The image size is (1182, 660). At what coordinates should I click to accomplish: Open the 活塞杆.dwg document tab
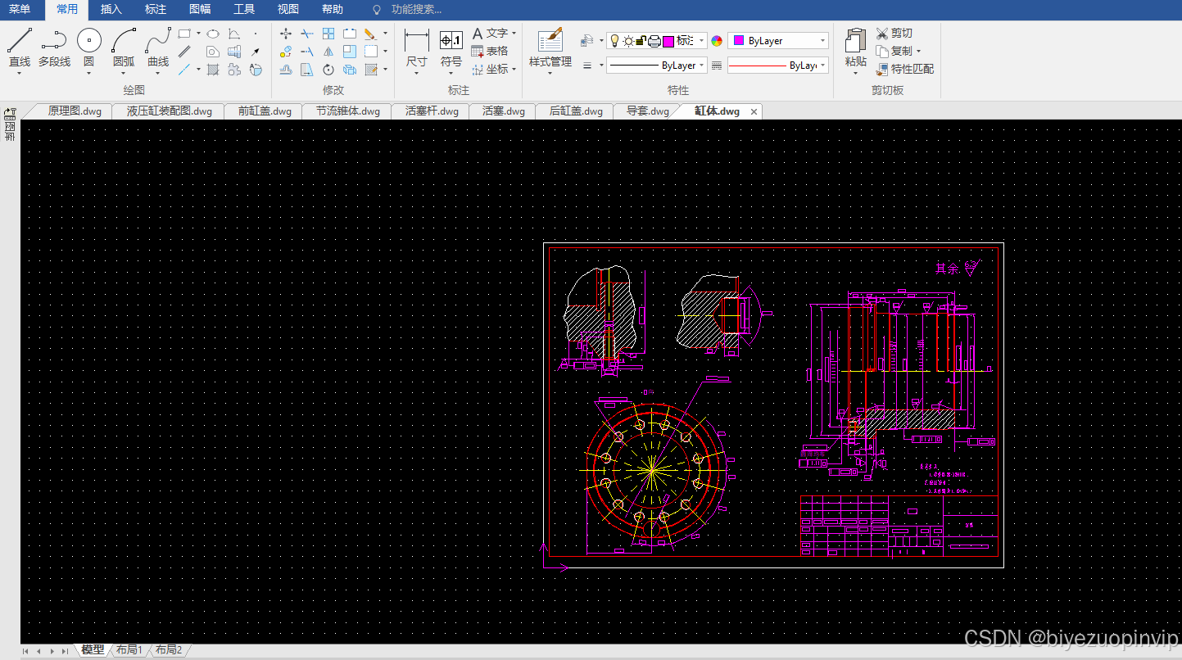[x=432, y=111]
